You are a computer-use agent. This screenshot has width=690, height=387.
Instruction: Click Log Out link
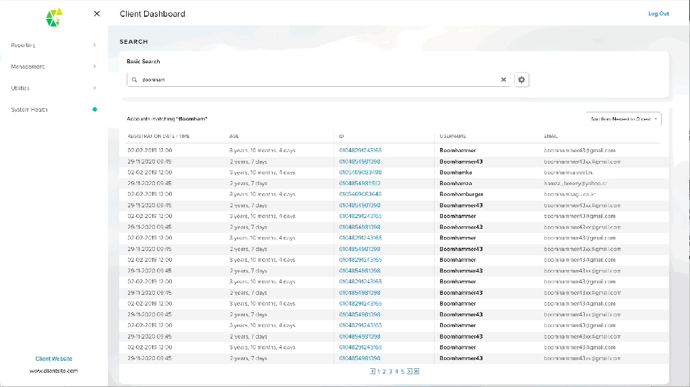[x=658, y=13]
